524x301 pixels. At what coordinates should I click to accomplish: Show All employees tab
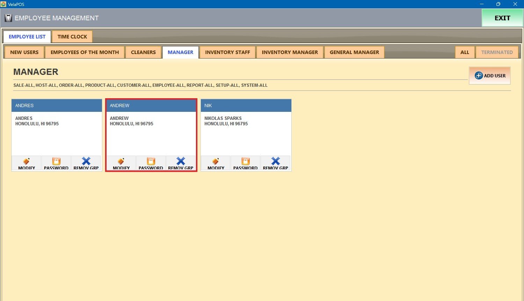[x=465, y=52]
